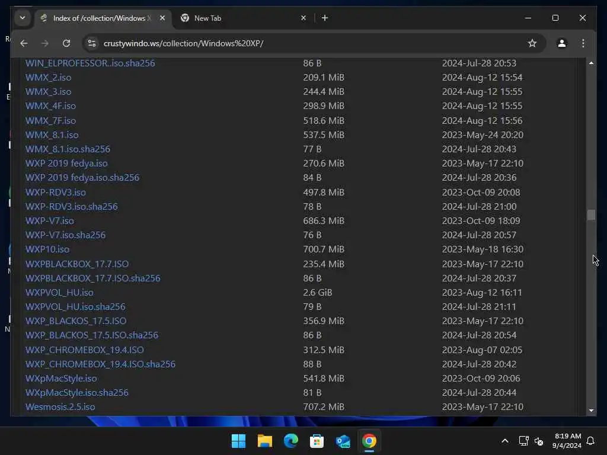The height and width of the screenshot is (455, 607).
Task: Open a new tab with the plus button
Action: (x=325, y=18)
